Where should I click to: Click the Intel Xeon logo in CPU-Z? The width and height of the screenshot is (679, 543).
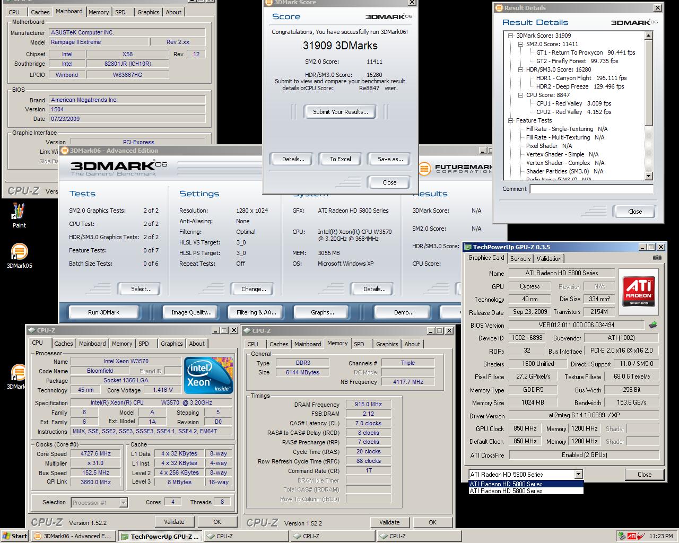pyautogui.click(x=208, y=375)
